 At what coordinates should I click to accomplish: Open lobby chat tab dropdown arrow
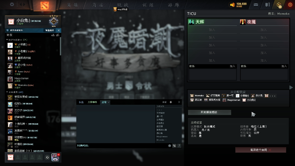[108, 103]
